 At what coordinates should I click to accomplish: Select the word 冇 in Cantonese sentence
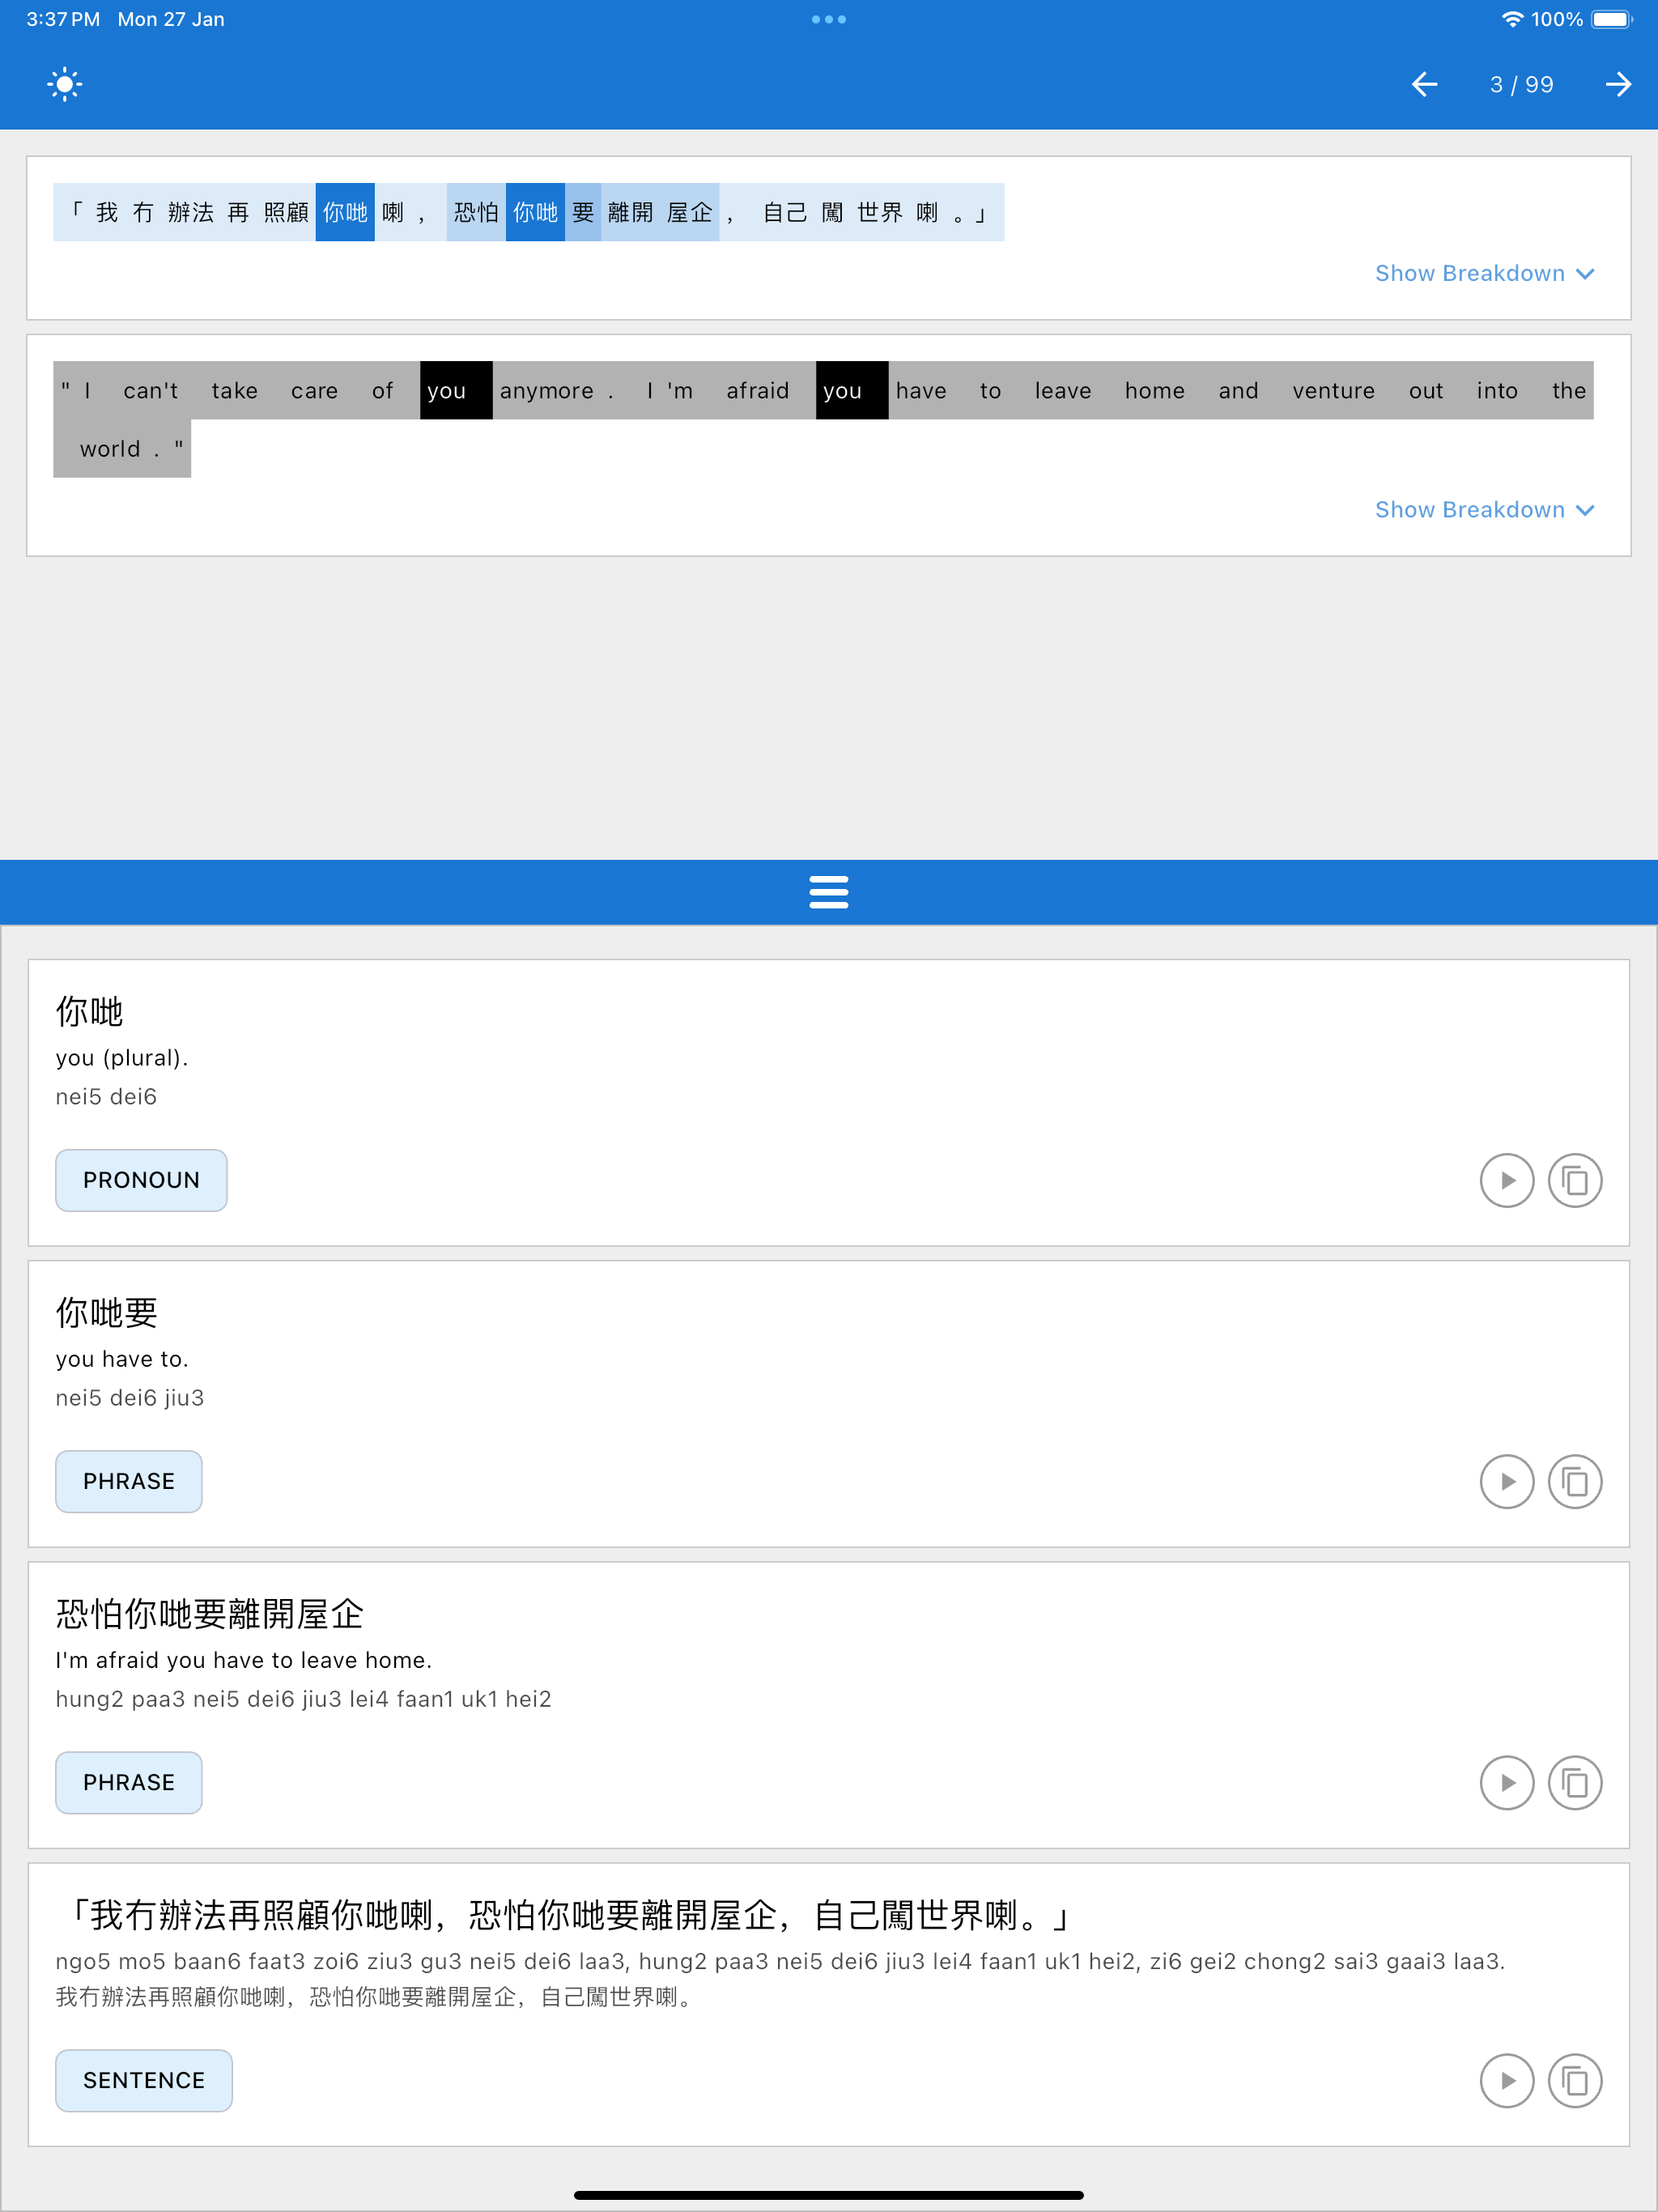pos(143,212)
